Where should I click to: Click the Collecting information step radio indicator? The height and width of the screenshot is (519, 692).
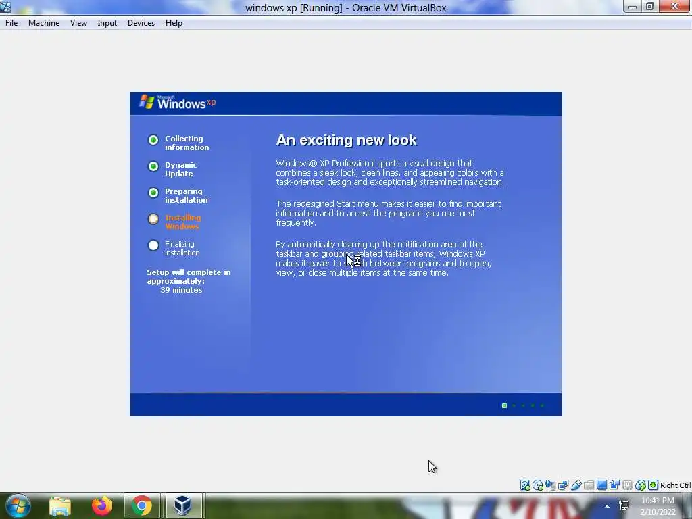click(153, 140)
